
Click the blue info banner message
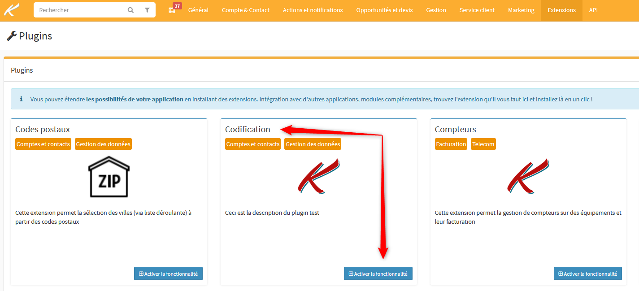(311, 99)
